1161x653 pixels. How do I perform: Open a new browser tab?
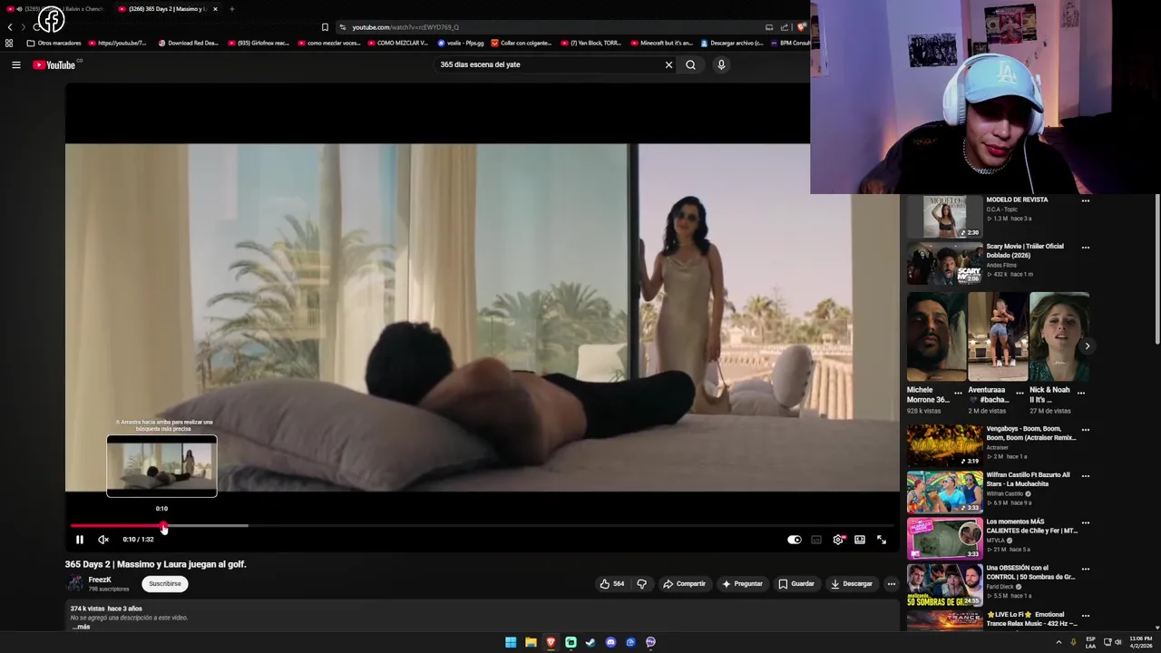click(x=231, y=9)
